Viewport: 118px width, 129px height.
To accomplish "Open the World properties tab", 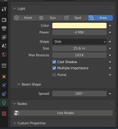I will [4, 54].
